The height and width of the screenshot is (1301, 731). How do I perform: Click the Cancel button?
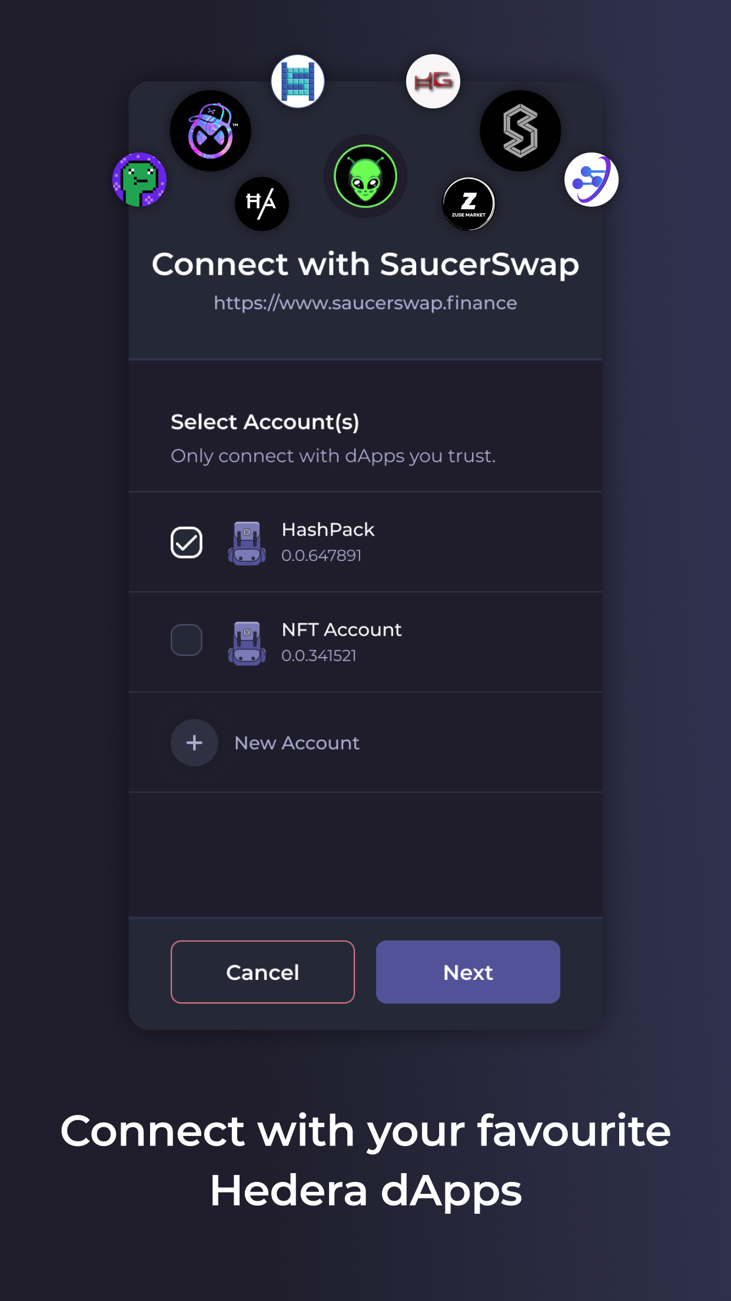point(263,972)
